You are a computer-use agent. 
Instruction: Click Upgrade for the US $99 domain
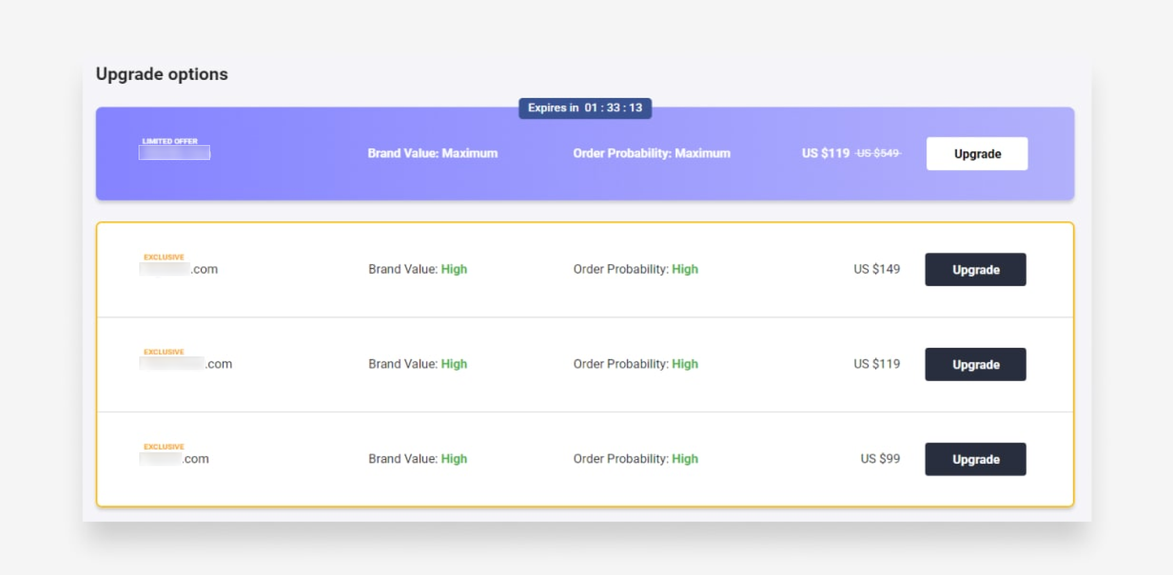[975, 459]
